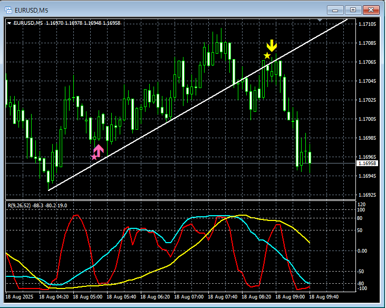
Task: Click the yellow down arrow sell signal
Action: tap(272, 45)
